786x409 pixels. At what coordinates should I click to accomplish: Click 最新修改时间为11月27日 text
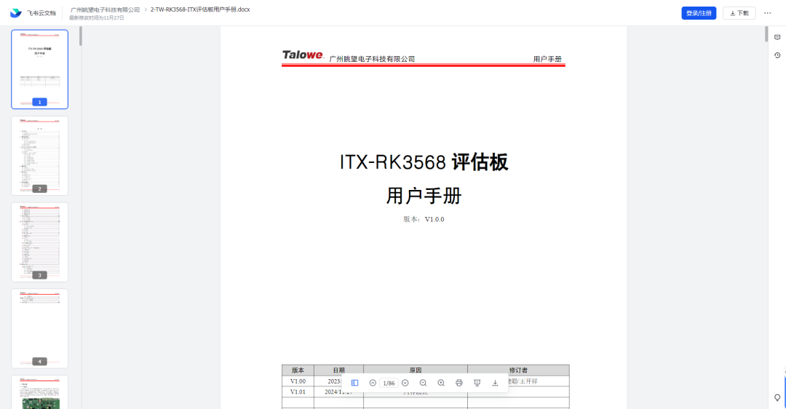click(x=97, y=18)
